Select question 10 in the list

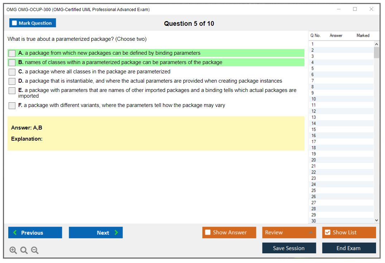[x=314, y=99]
